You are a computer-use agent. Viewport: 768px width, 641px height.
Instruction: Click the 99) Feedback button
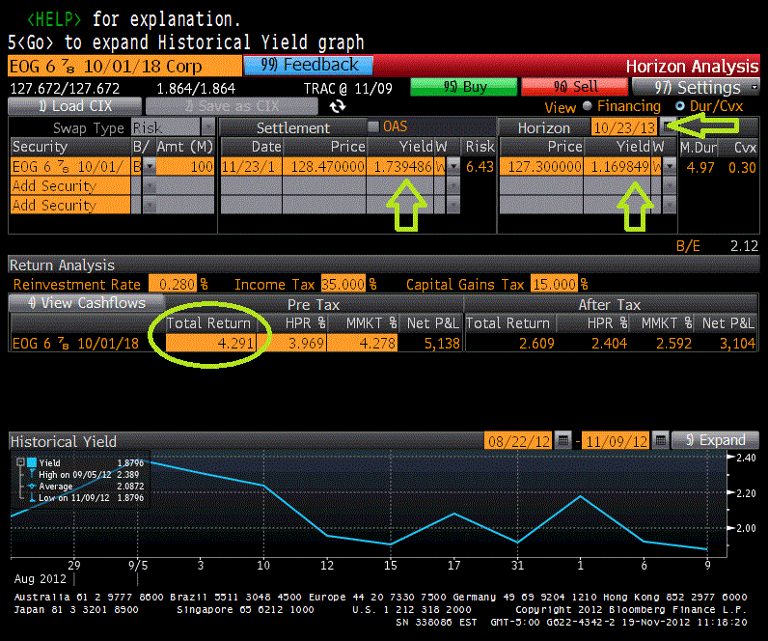pyautogui.click(x=309, y=66)
